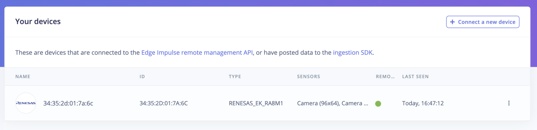This screenshot has height=130, width=537.
Task: Click Connect a new device button
Action: 483,22
